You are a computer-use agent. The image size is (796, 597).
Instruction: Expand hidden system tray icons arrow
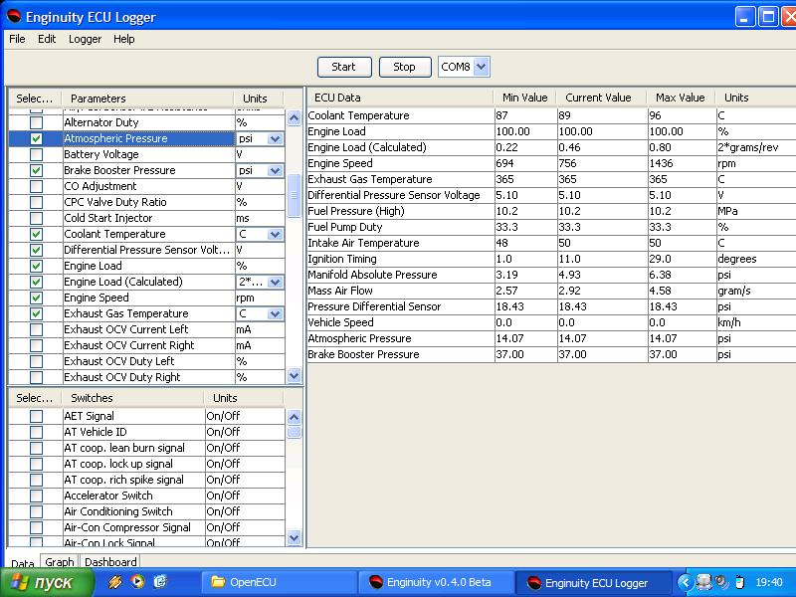tap(685, 582)
